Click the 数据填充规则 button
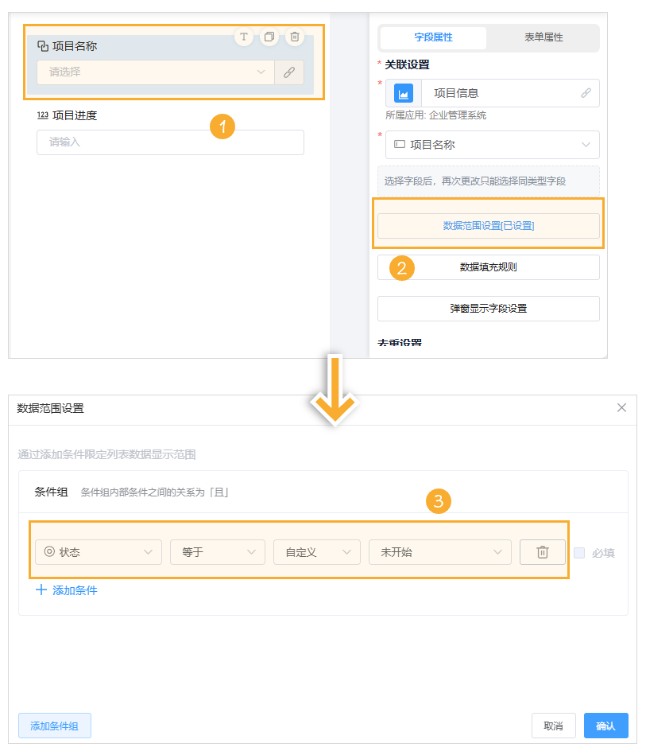Viewport: 646px width, 755px height. point(488,267)
